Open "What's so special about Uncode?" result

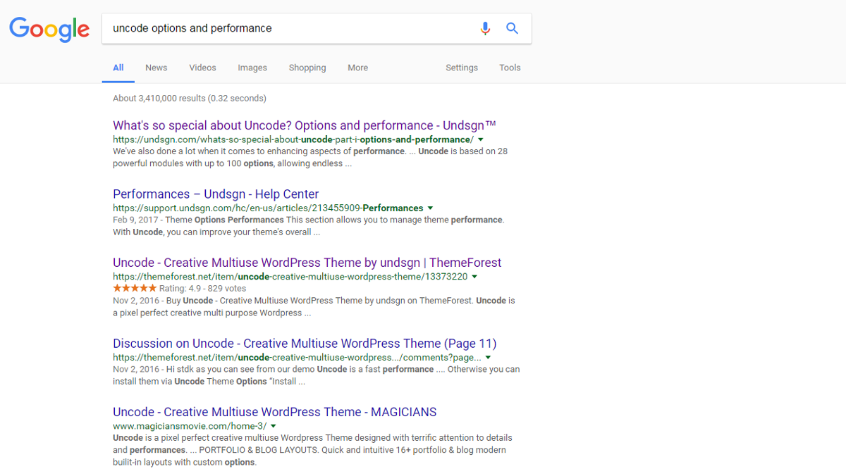click(x=305, y=125)
